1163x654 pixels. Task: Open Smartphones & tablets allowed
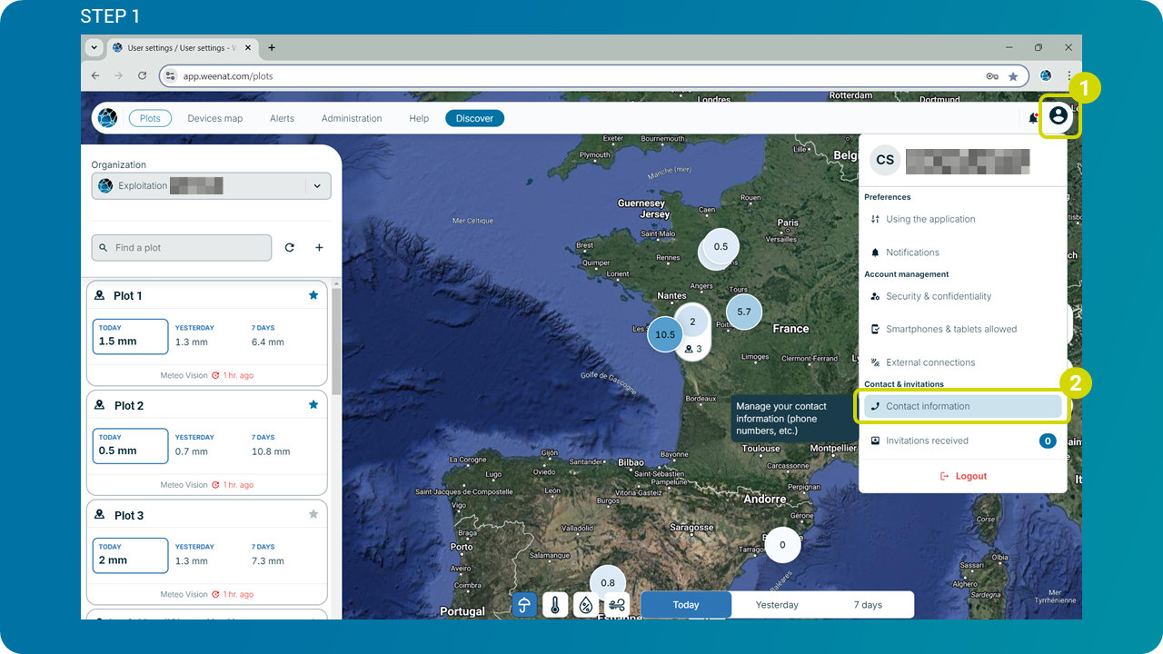click(962, 329)
